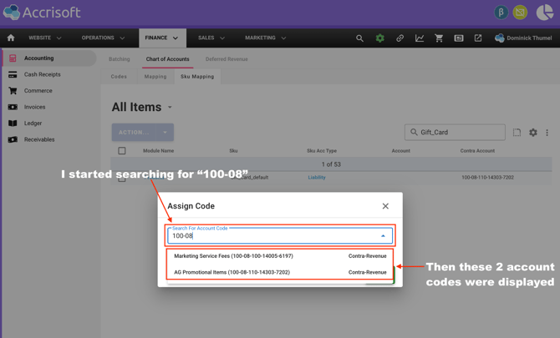
Task: Open the analytics chart icon
Action: [420, 38]
